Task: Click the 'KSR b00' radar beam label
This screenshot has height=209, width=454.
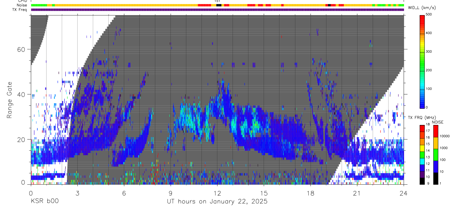Action: click(x=44, y=201)
